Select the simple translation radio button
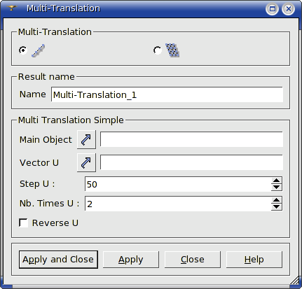Screen dimensions: 302x289 (23, 50)
